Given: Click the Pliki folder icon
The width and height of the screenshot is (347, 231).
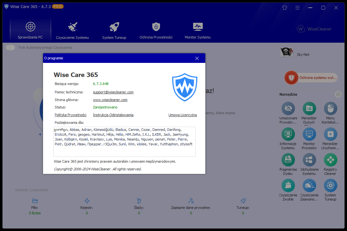Looking at the screenshot, I should coord(35,201).
